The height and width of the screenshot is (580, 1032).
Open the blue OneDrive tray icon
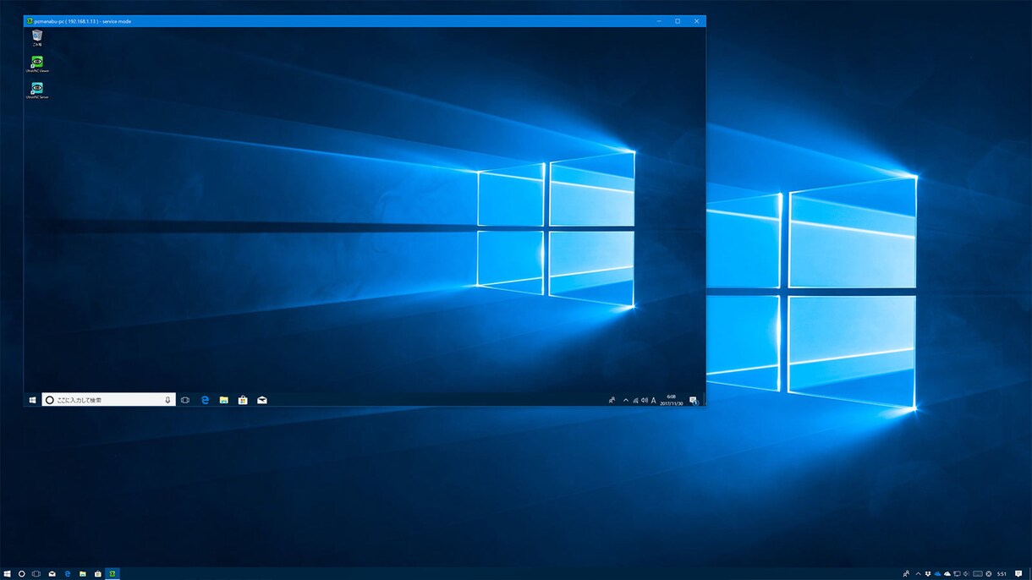pyautogui.click(x=938, y=574)
